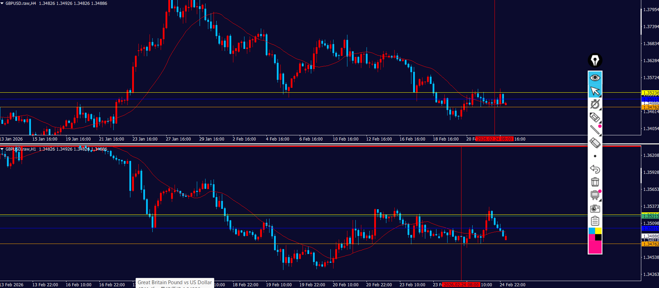Click the undo arrow icon
The width and height of the screenshot is (659, 288).
point(595,169)
